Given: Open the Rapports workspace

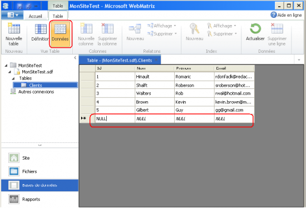Looking at the screenshot, I should [24, 199].
